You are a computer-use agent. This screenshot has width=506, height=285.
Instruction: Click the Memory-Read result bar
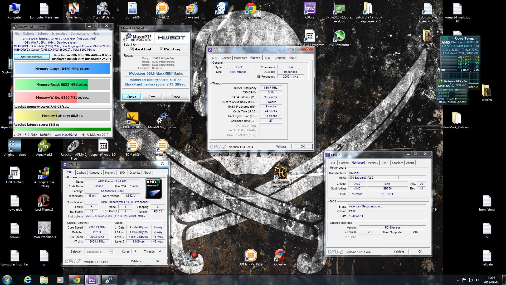pos(62,85)
